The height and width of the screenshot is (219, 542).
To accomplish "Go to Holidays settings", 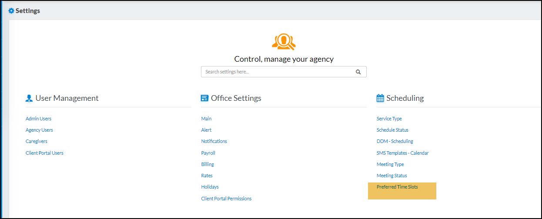I will coord(210,187).
